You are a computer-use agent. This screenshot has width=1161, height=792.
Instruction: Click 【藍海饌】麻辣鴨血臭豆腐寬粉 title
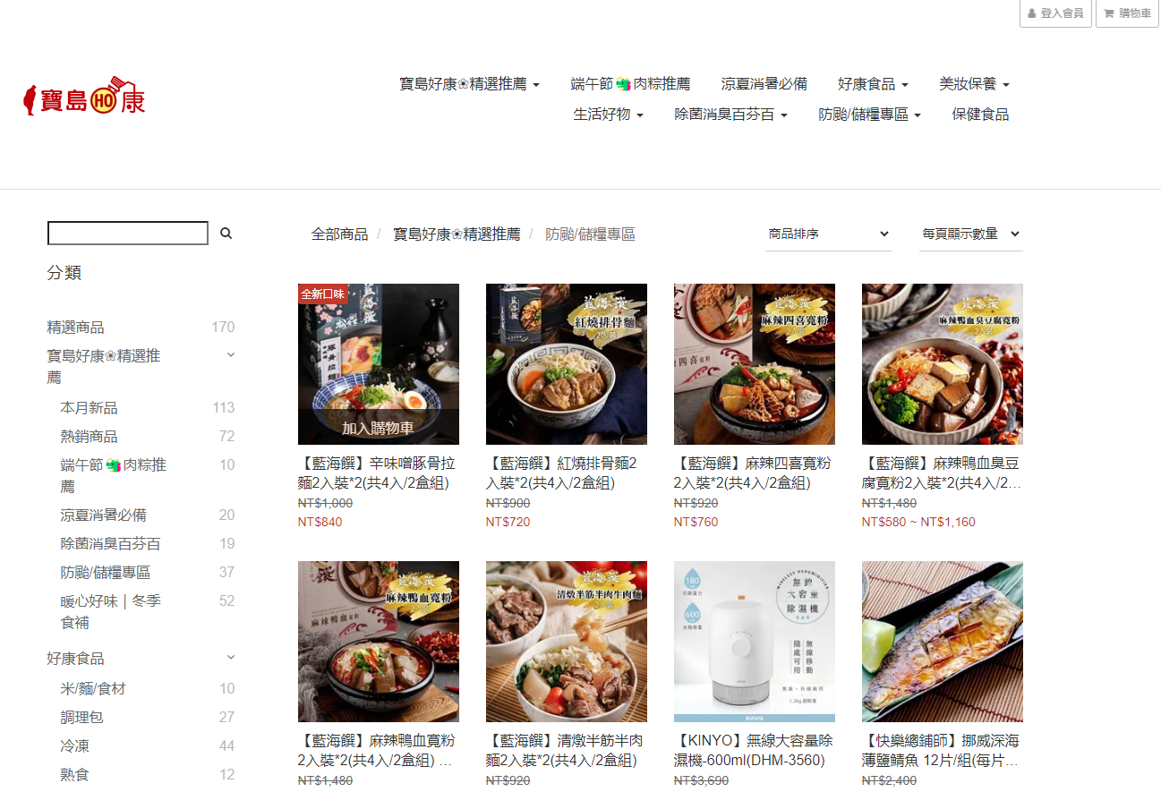pos(942,473)
